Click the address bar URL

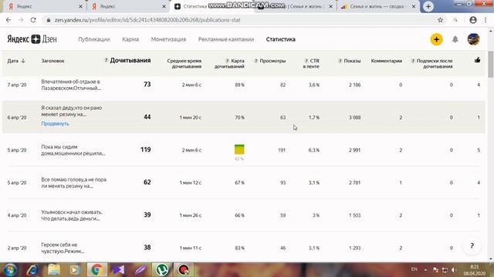147,20
